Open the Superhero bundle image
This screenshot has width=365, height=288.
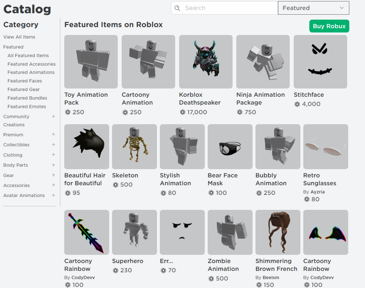[x=135, y=232]
